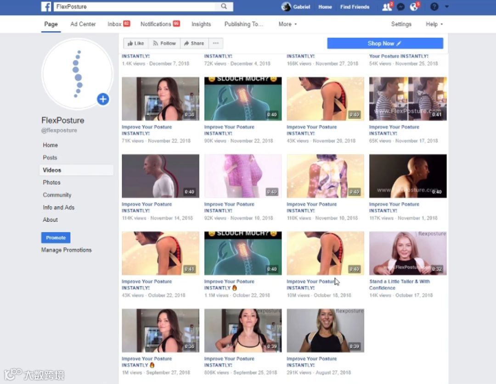Image resolution: width=496 pixels, height=384 pixels.
Task: Click the plus icon on profile picture
Action: 103,99
